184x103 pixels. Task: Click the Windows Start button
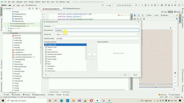[3, 100]
